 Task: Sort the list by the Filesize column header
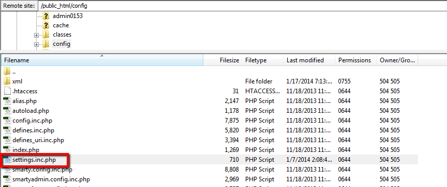[x=222, y=60]
